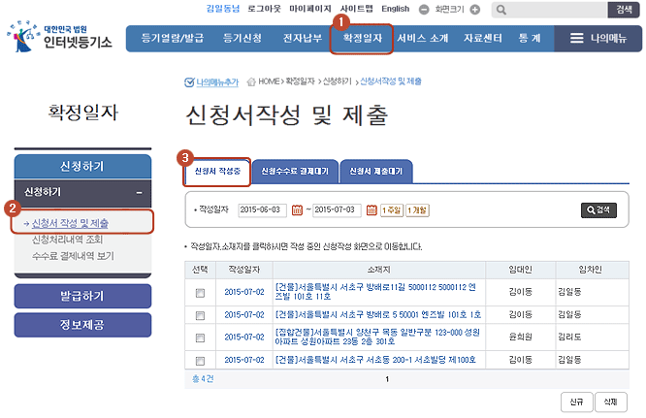Click the 로그아웃 link
646x418 pixels.
pos(264,9)
